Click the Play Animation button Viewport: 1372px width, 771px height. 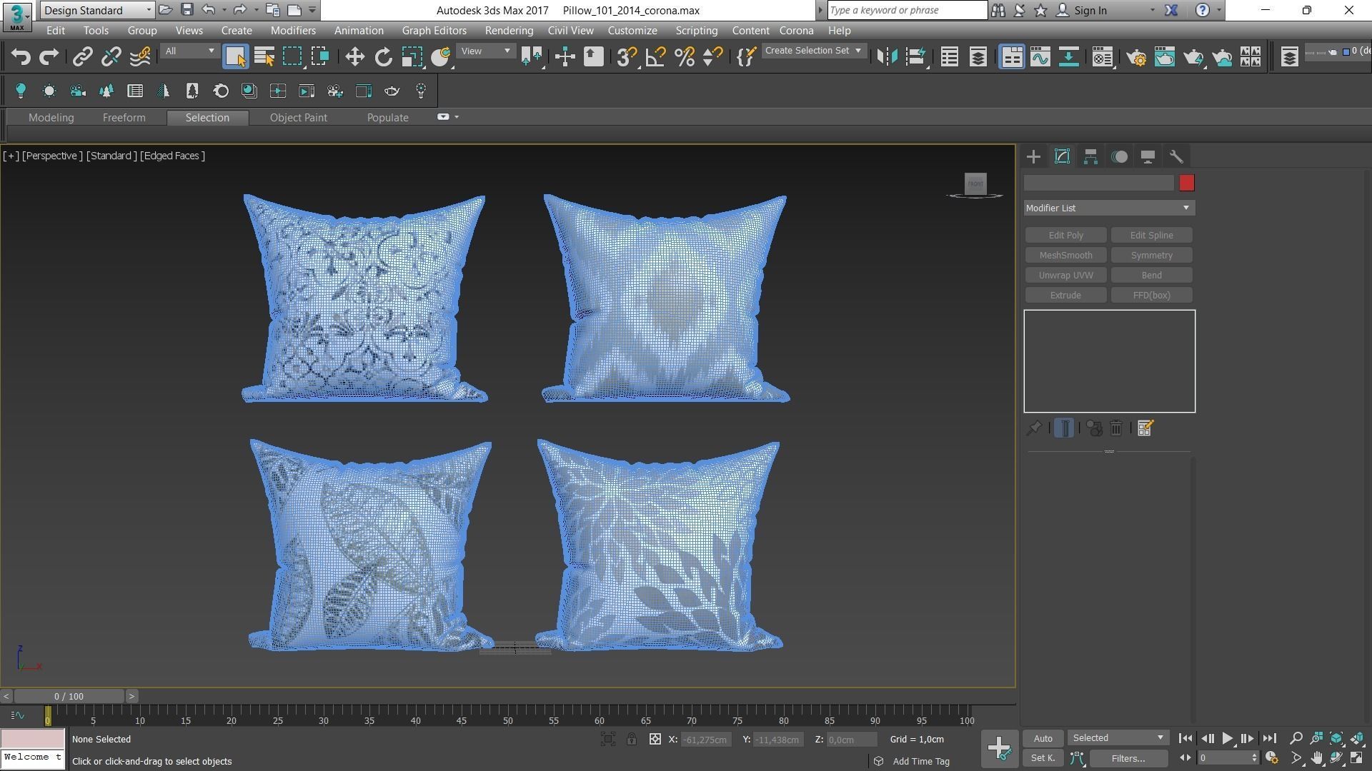[x=1227, y=739]
